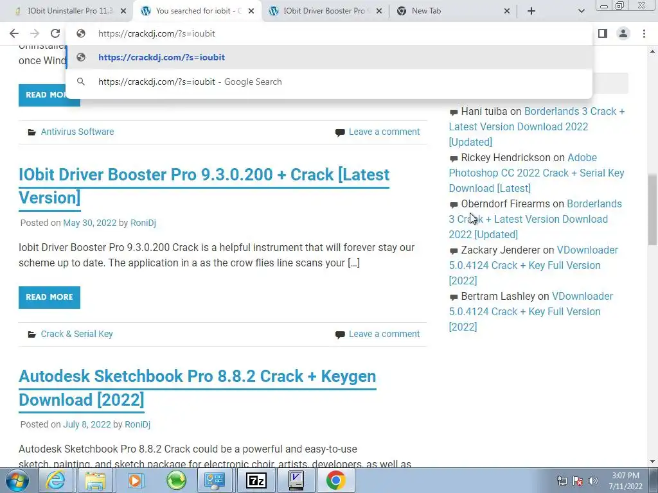This screenshot has width=658, height=493.
Task: Open the Antivirus Software category link
Action: coord(77,132)
